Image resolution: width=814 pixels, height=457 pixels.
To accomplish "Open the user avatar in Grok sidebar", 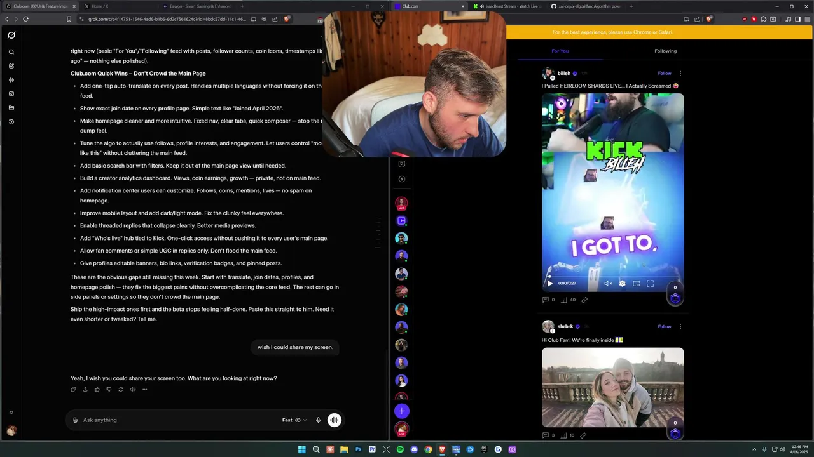I will point(11,432).
